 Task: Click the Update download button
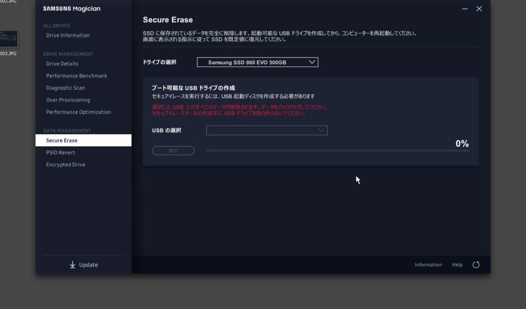tap(84, 265)
